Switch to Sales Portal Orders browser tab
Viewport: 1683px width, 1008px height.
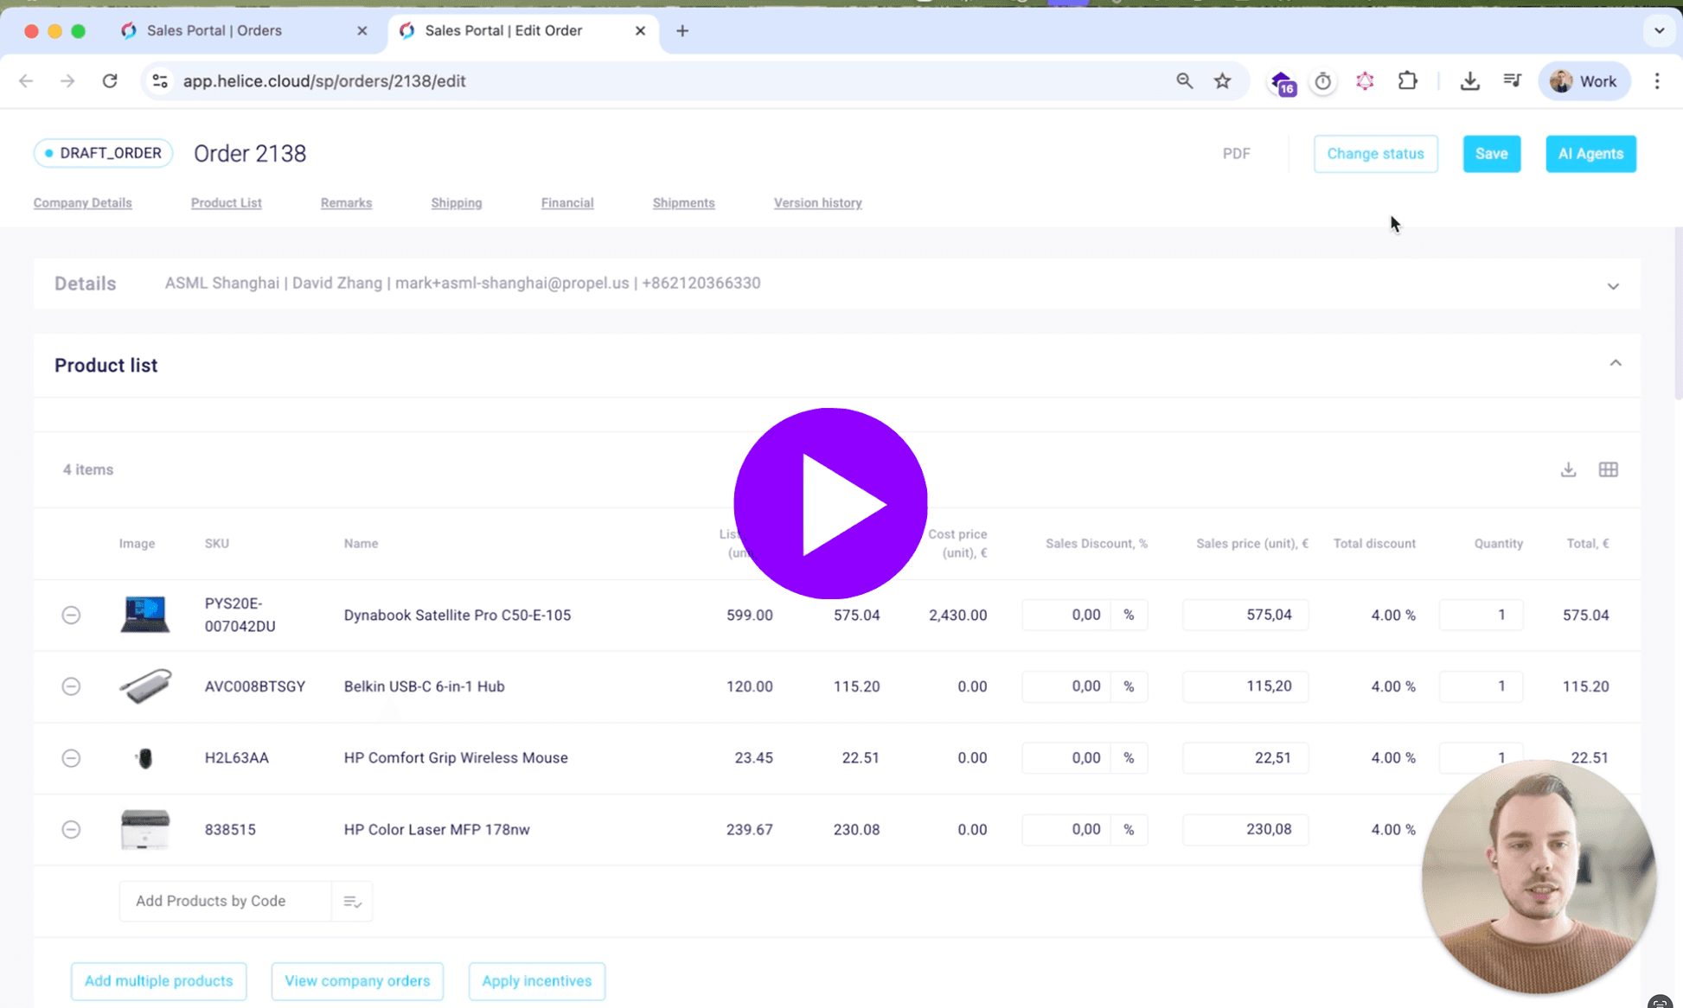pyautogui.click(x=214, y=31)
